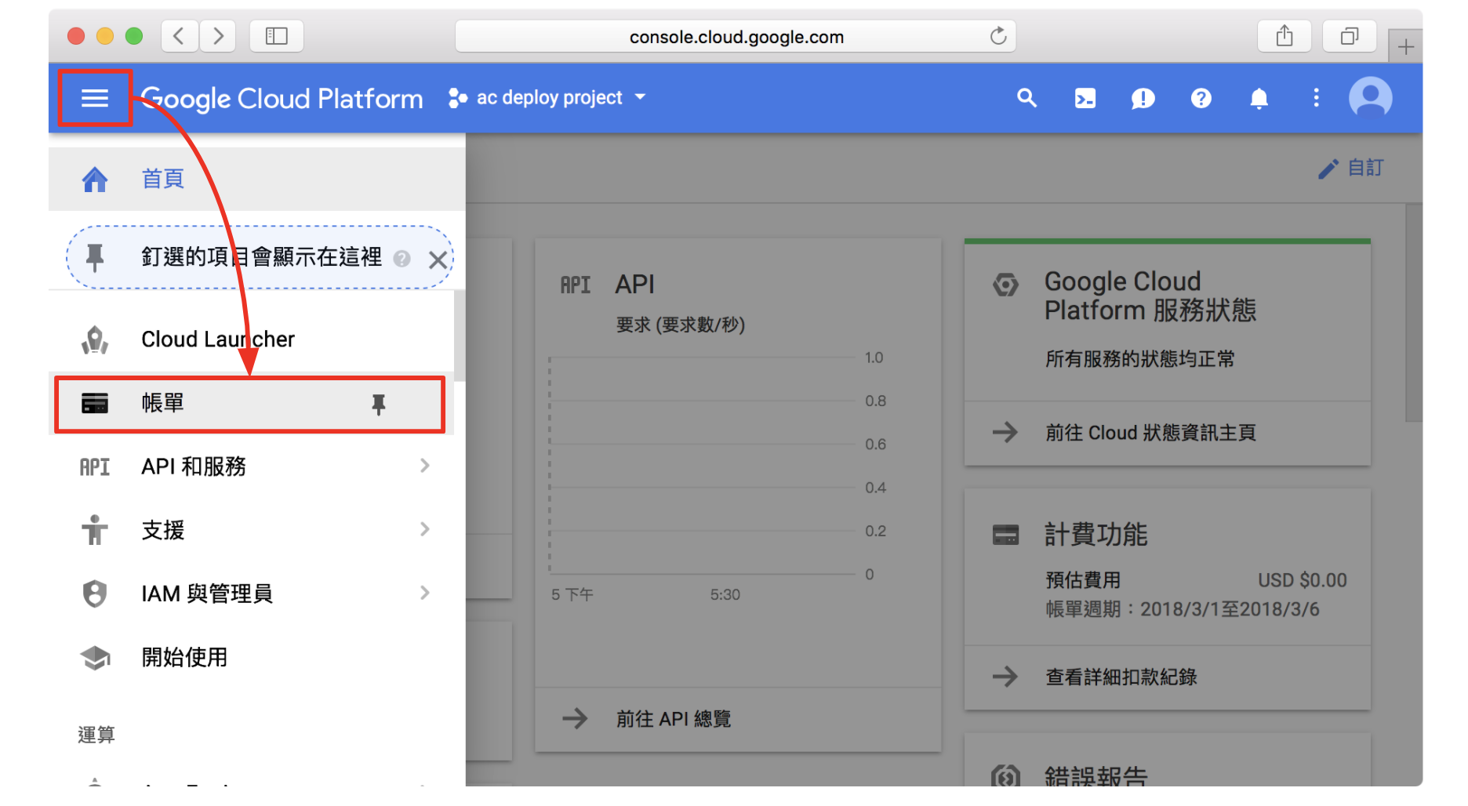Show Safari tab overview
The image size is (1468, 806).
click(1349, 36)
